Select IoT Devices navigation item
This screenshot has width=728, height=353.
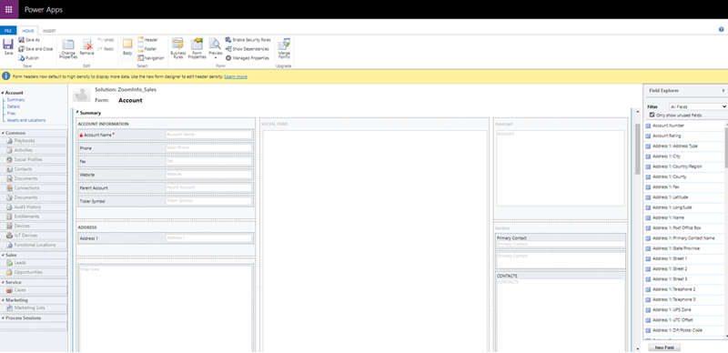click(x=34, y=236)
